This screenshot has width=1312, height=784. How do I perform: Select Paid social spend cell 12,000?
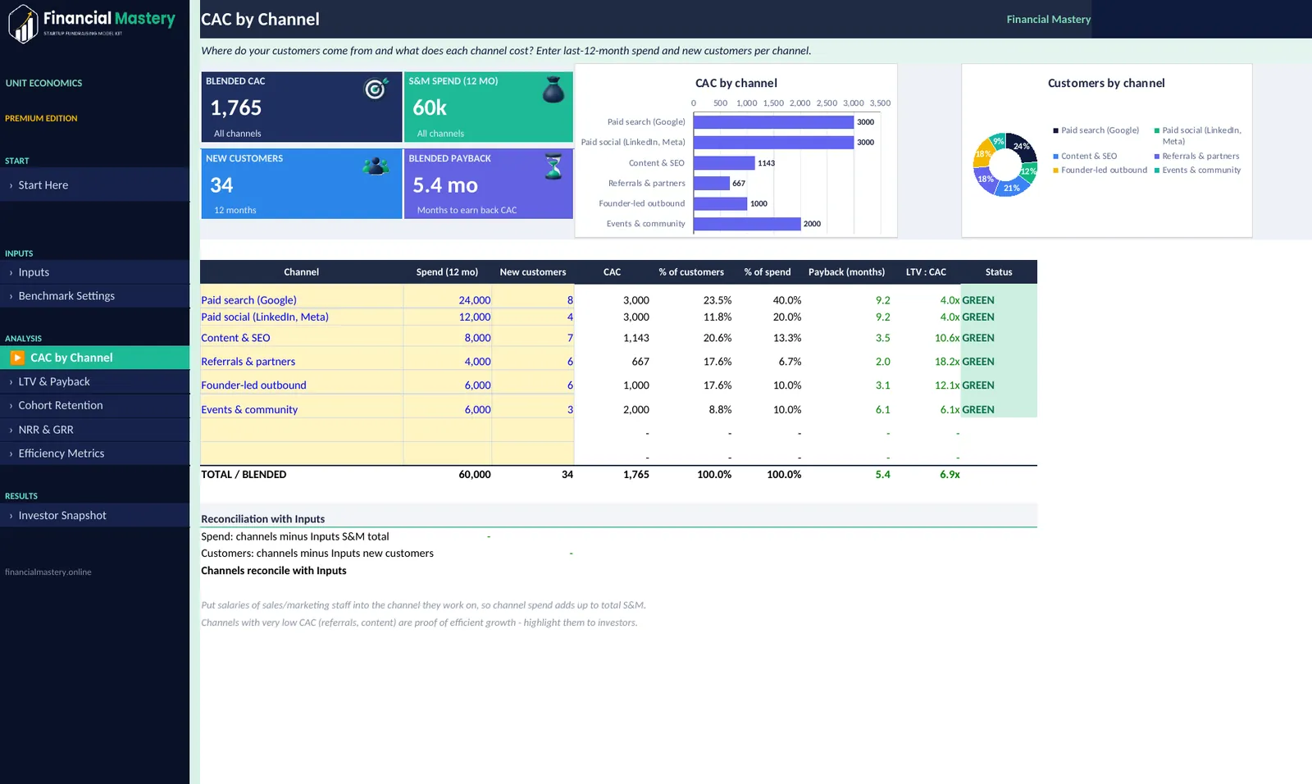pos(448,317)
